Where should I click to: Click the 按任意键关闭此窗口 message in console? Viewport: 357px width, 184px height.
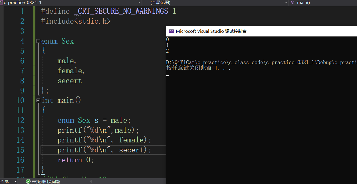(198, 68)
